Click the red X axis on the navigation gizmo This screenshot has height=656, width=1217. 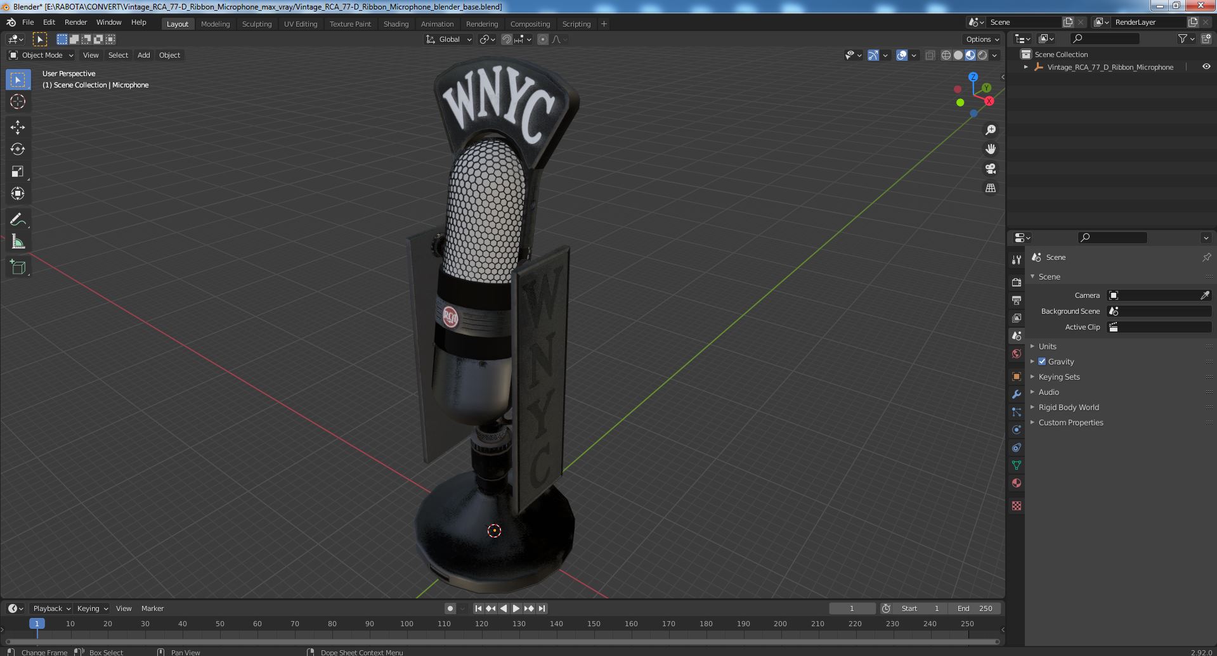point(989,101)
